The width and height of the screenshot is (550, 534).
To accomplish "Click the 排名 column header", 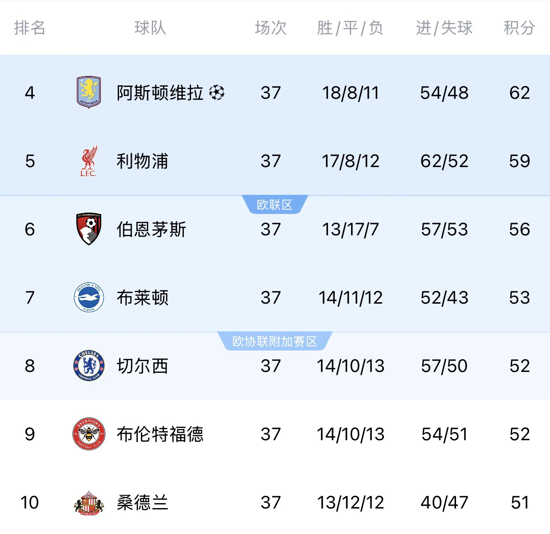I will click(30, 28).
